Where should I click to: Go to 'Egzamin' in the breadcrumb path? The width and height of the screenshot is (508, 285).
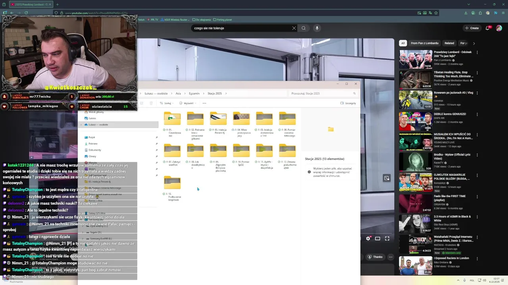pos(194,93)
